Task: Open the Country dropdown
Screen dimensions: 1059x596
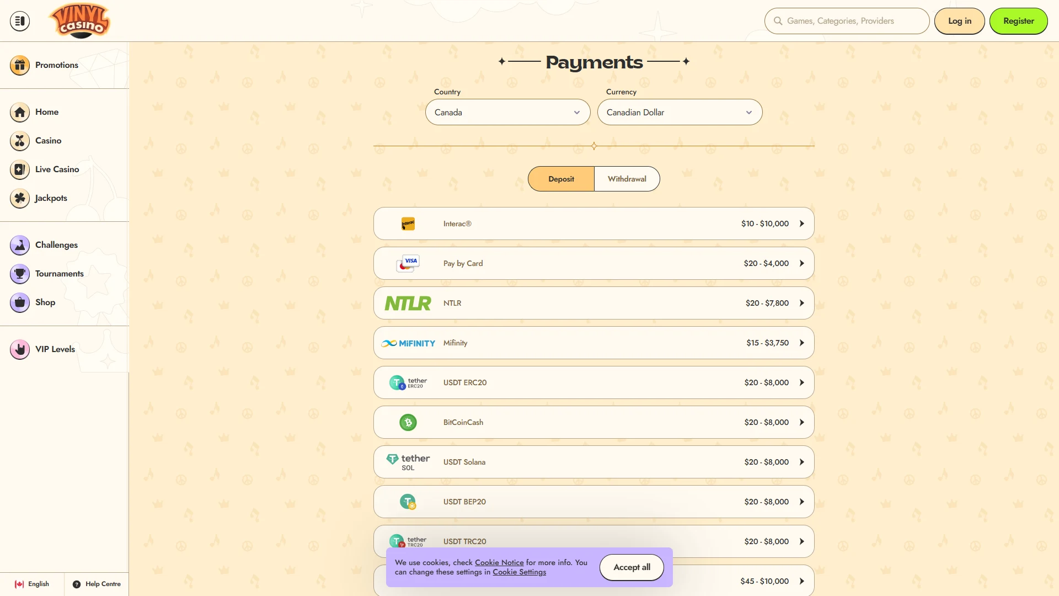Action: tap(507, 112)
